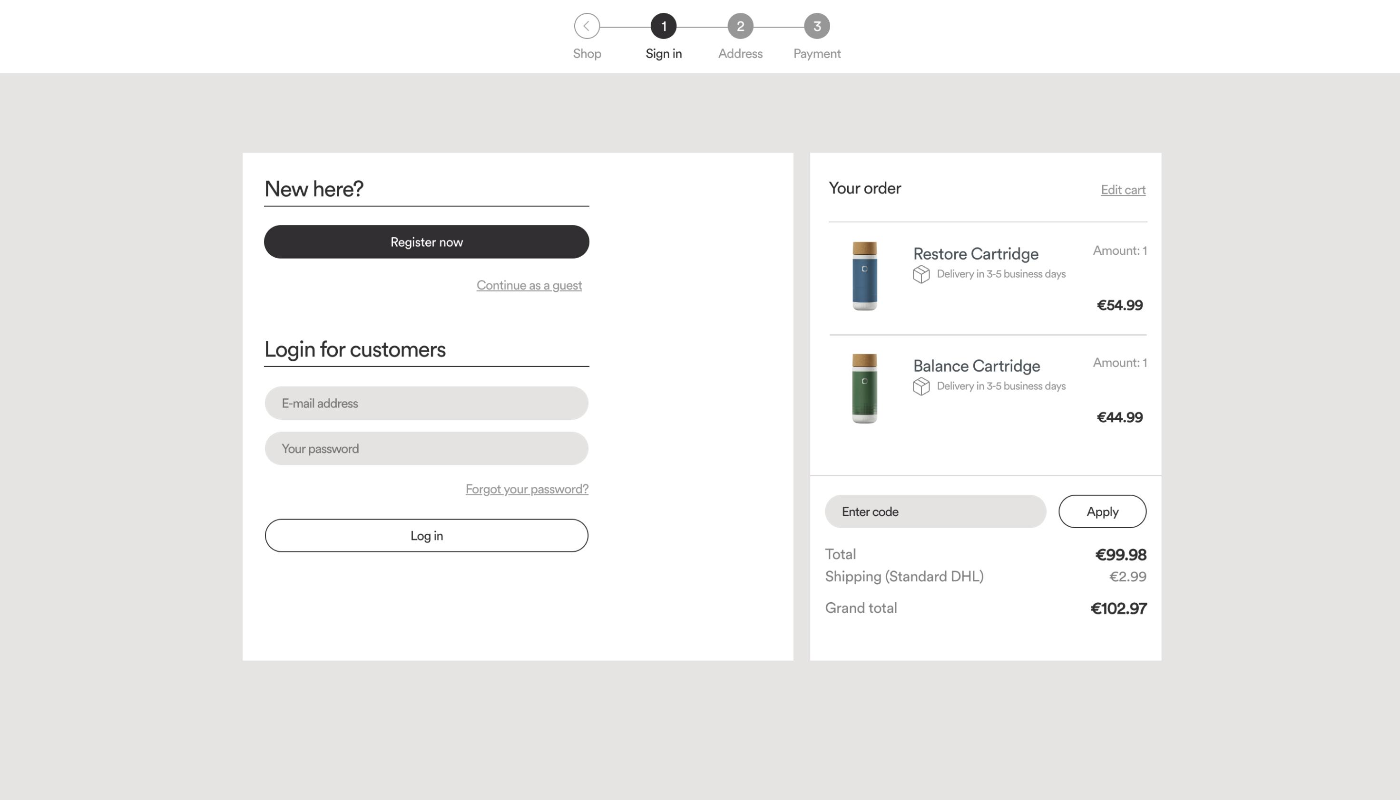Click the password input field
Viewport: 1400px width, 800px height.
[x=426, y=448]
